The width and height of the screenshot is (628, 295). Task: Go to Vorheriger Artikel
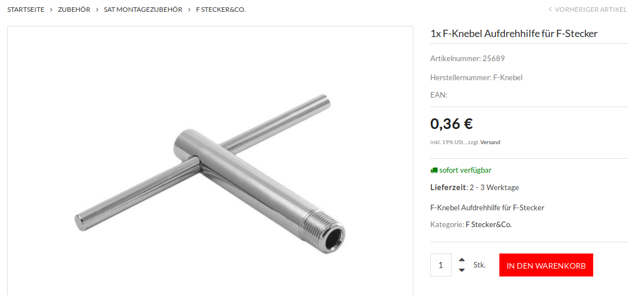pyautogui.click(x=591, y=9)
